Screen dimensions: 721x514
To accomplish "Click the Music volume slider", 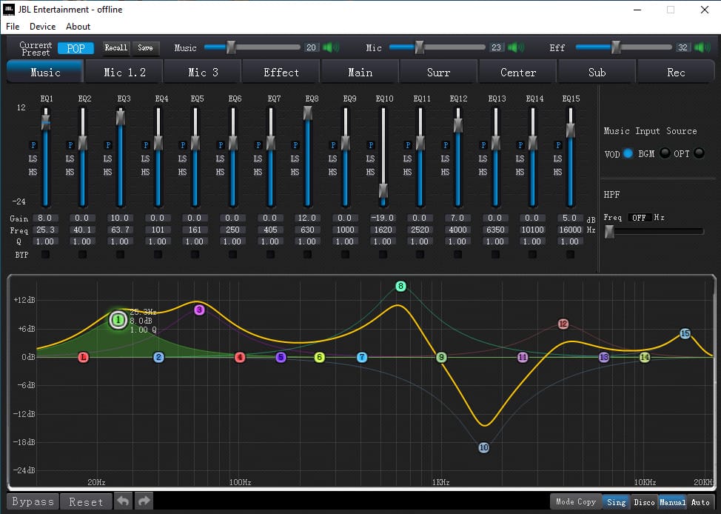I will [252, 47].
